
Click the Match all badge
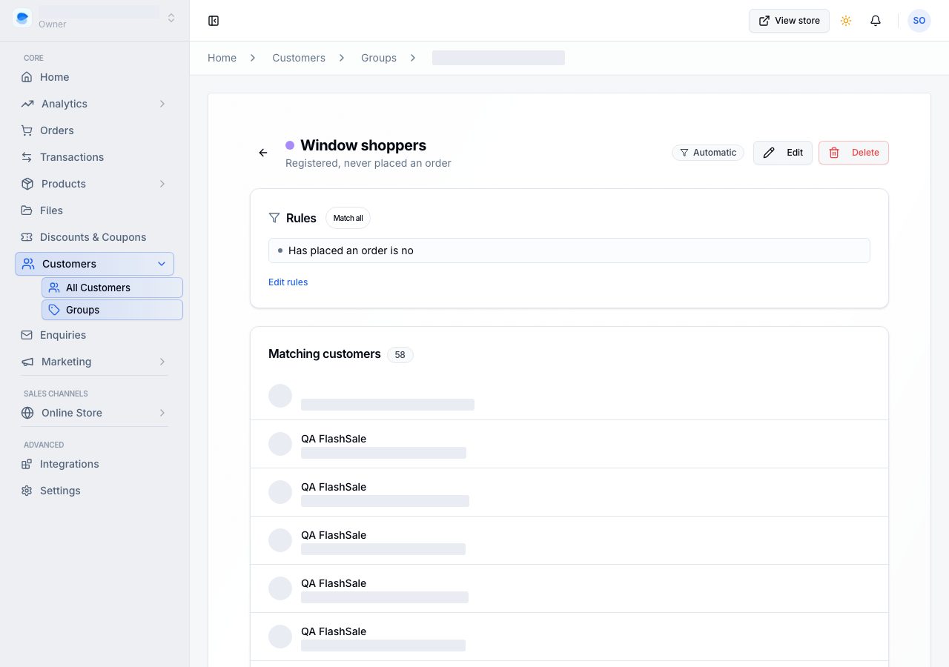pos(348,218)
